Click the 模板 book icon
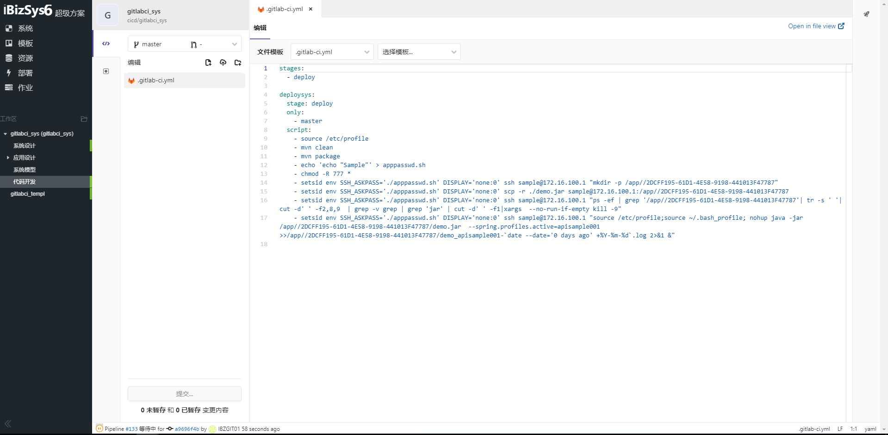 point(9,43)
